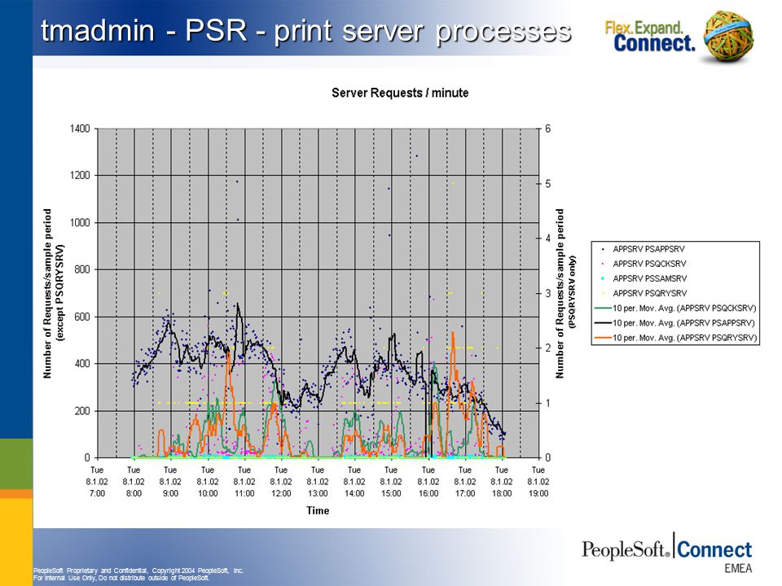Click the time label 'Tue 8.1.02 11:00'

click(x=244, y=481)
